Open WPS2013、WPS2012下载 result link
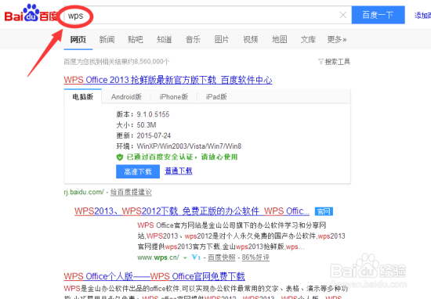Image resolution: width=431 pixels, height=299 pixels. pos(192,211)
